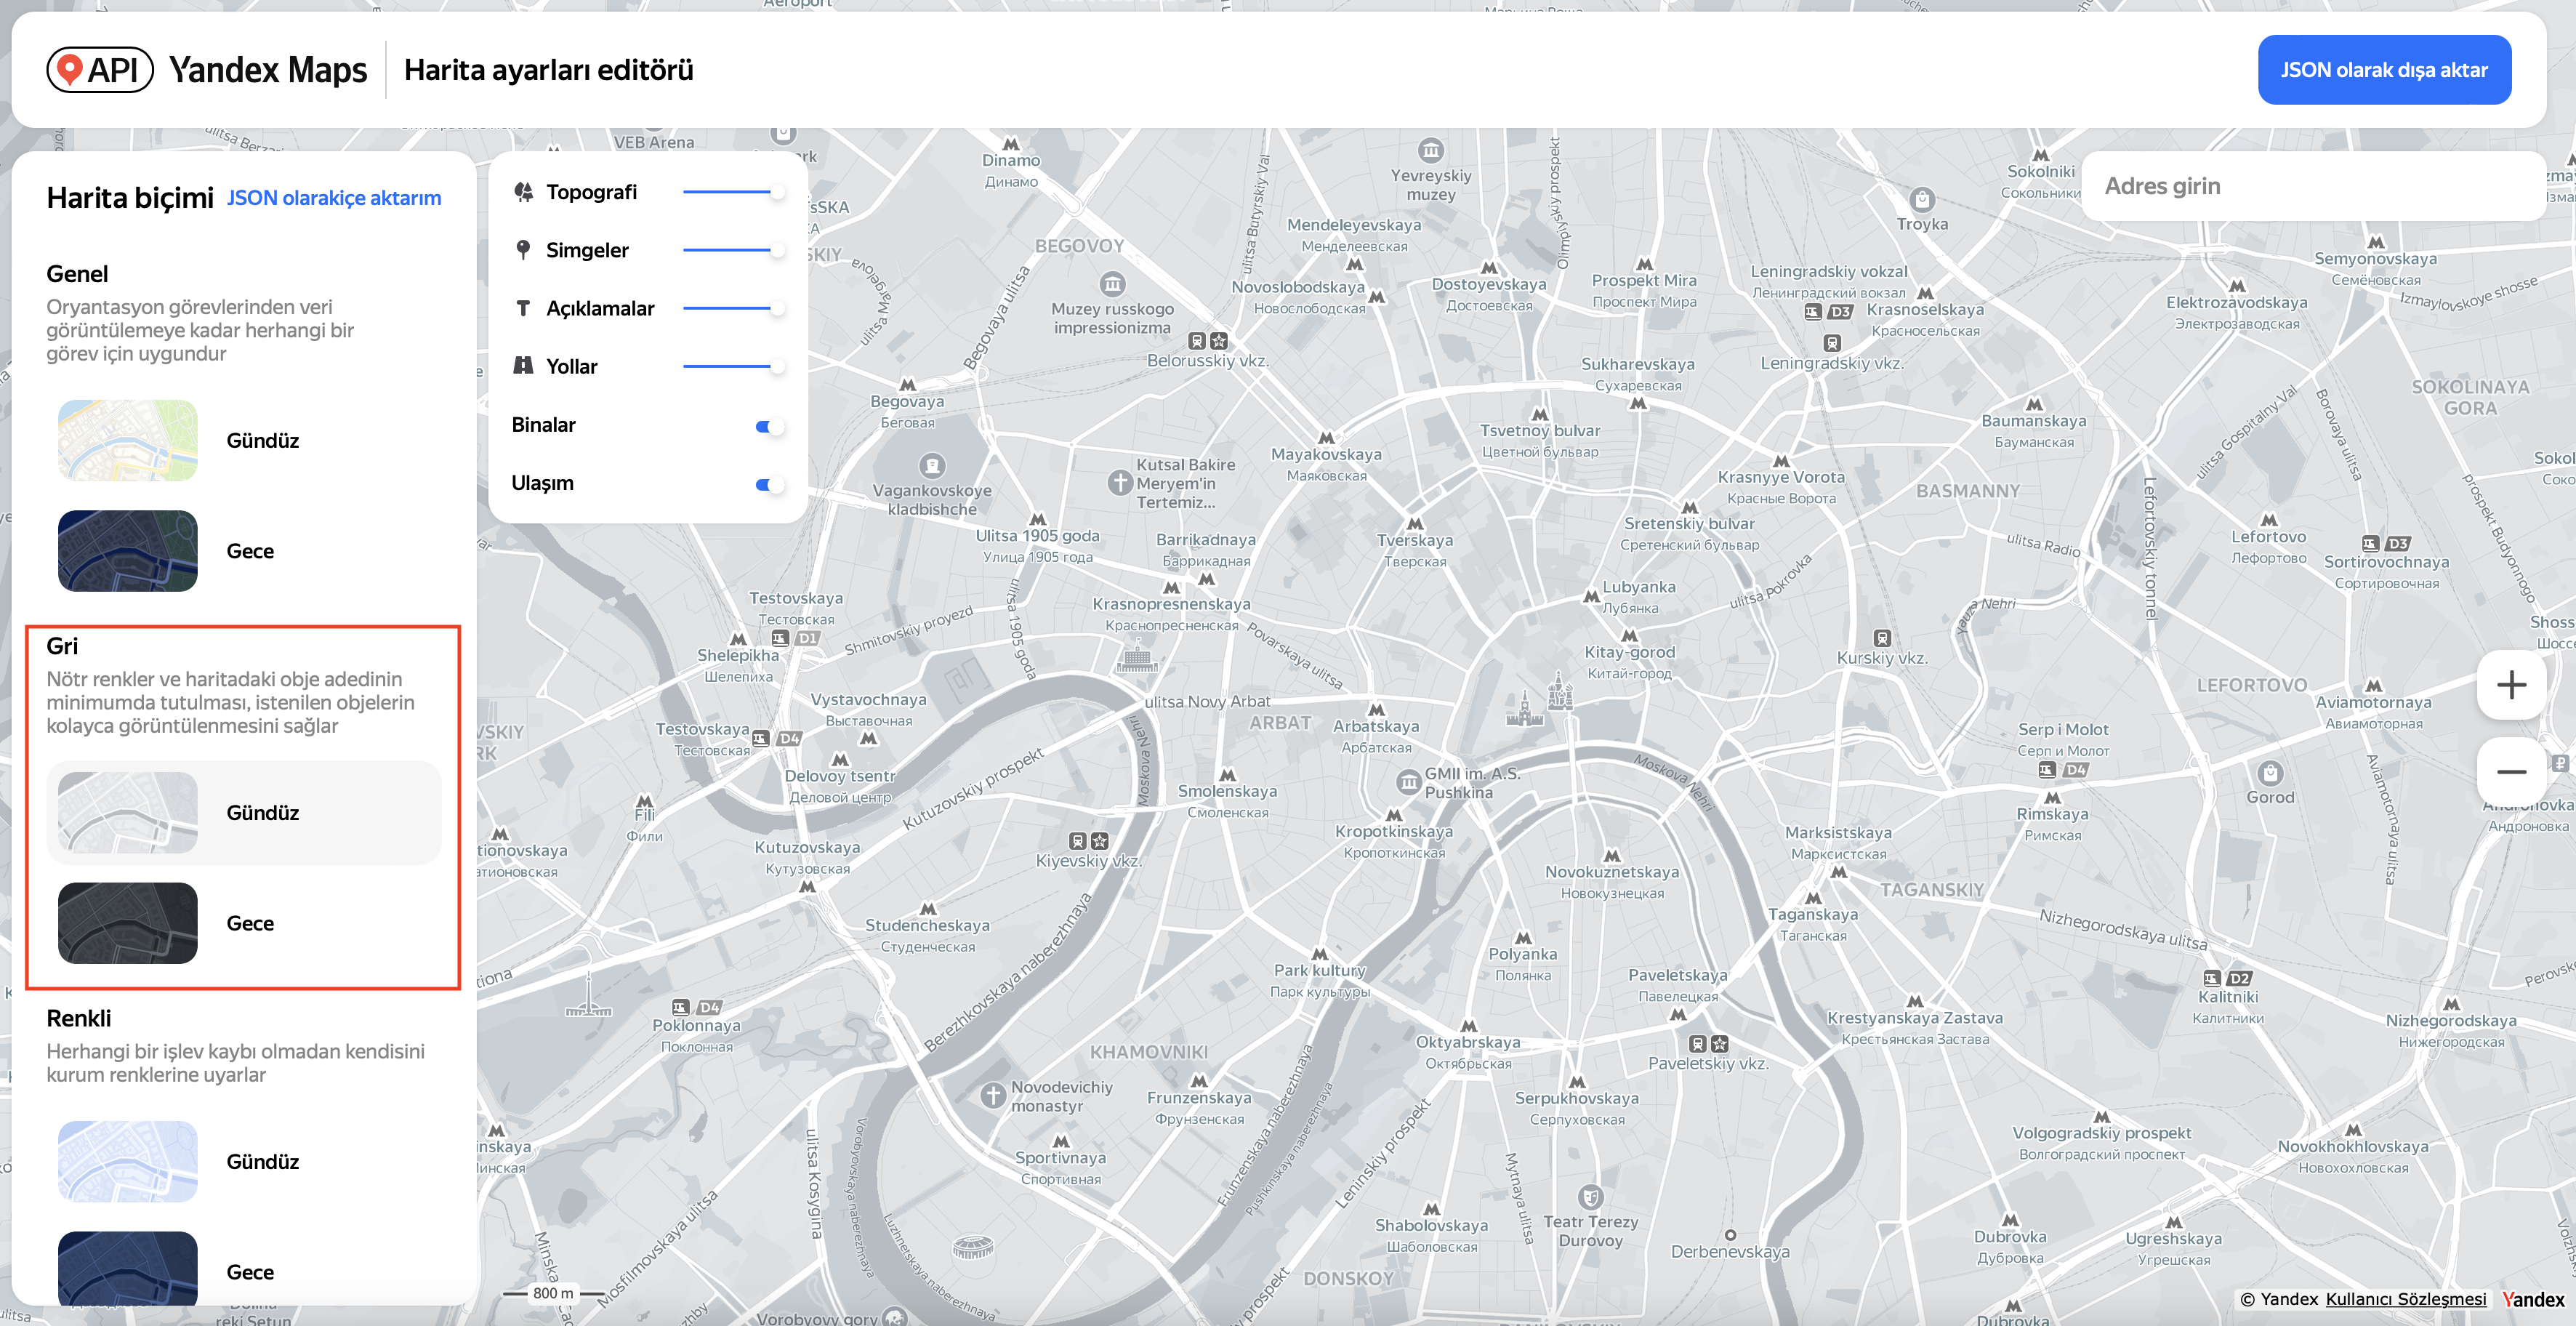Click the Renkli section heading
2576x1326 pixels.
click(79, 1018)
